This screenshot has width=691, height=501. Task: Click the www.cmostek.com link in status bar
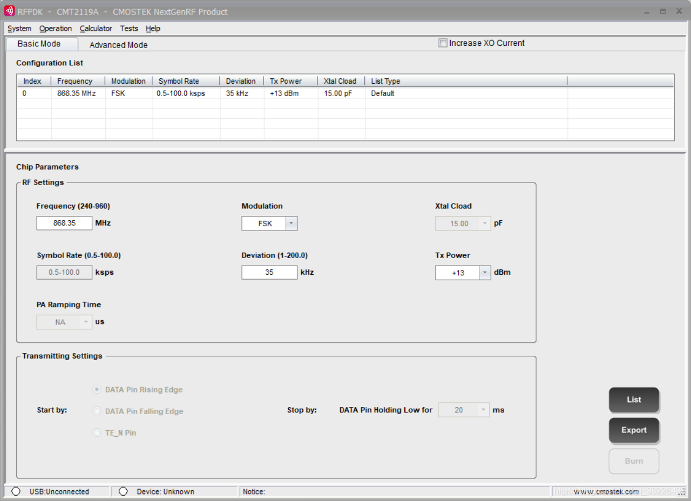(606, 492)
